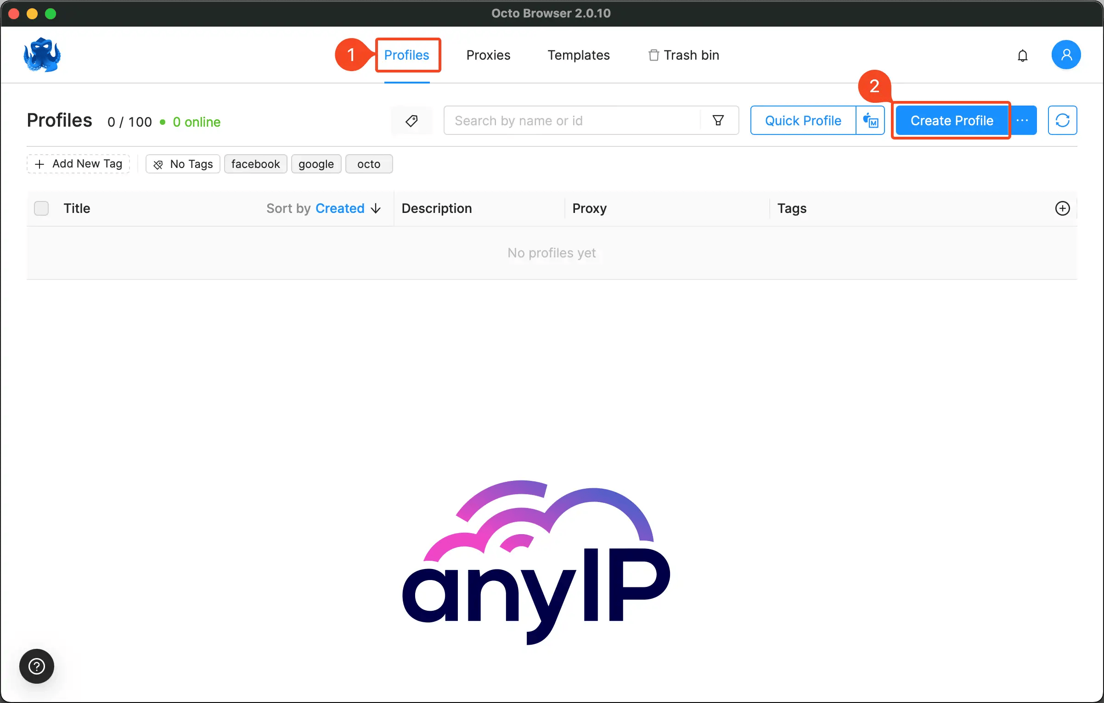Open more options via the ellipsis button
Image resolution: width=1104 pixels, height=703 pixels.
(1023, 120)
